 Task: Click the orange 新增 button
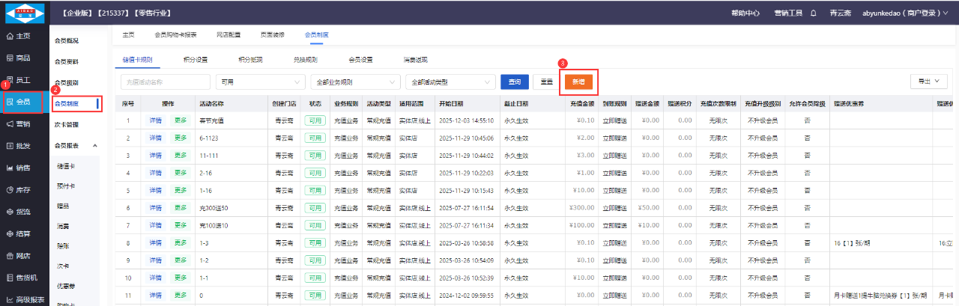tap(578, 82)
